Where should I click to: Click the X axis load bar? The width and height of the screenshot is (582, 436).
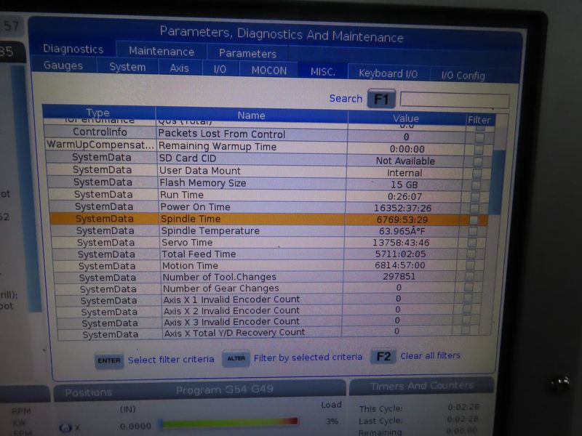click(x=228, y=423)
